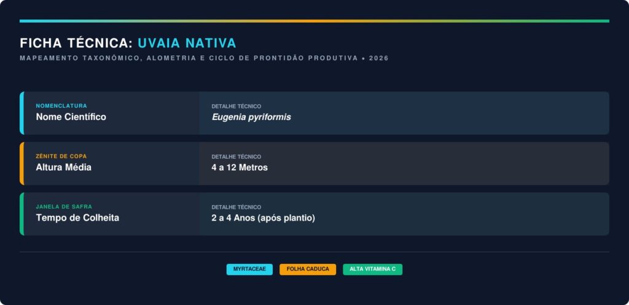
Task: Select the Tempo de Colheita row label
Action: tap(77, 218)
